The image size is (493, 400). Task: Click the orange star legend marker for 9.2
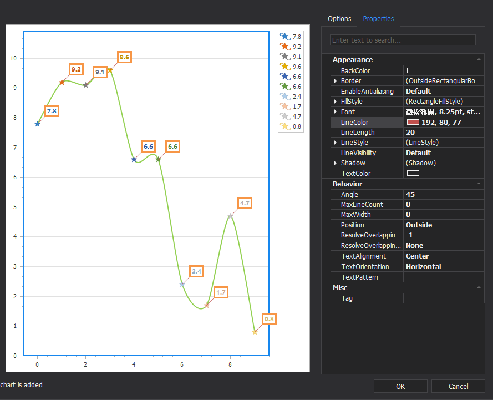click(285, 47)
